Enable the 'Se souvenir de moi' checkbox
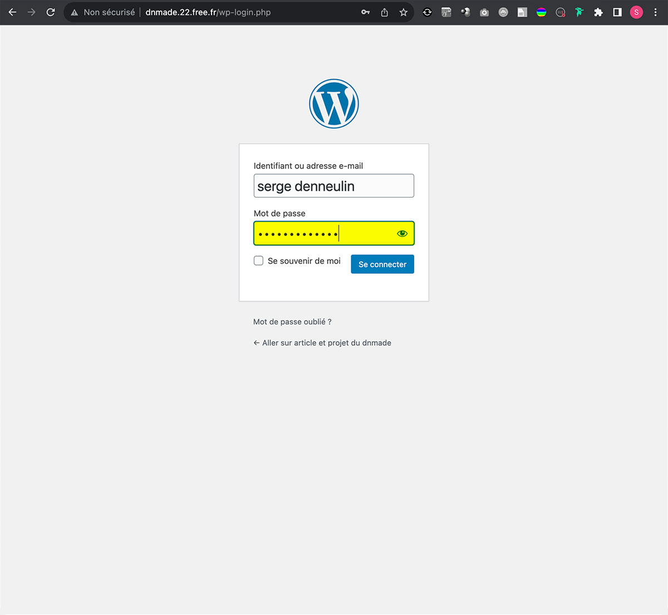This screenshot has width=668, height=615. pos(259,260)
